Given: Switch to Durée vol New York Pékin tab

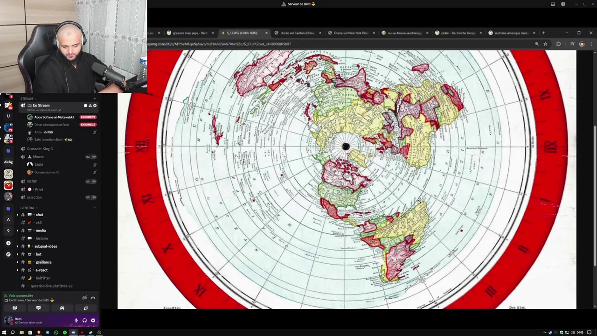Looking at the screenshot, I should (x=351, y=33).
